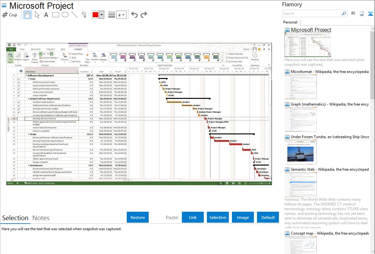Click the red color swatch
The height and width of the screenshot is (254, 375).
click(x=95, y=15)
